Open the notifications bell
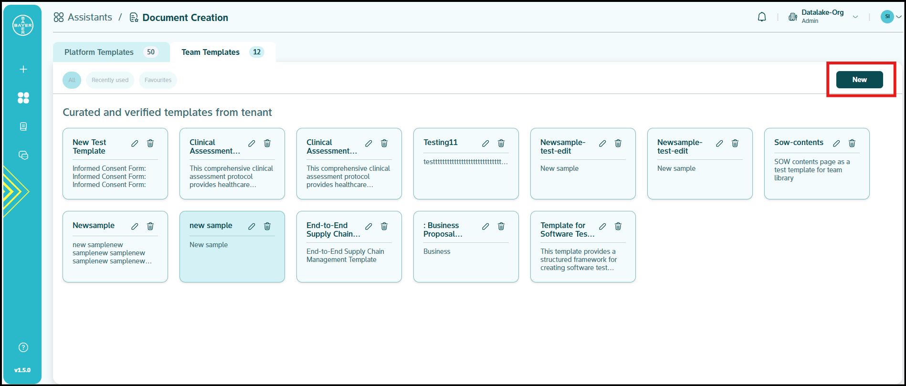This screenshot has height=386, width=906. pyautogui.click(x=762, y=17)
